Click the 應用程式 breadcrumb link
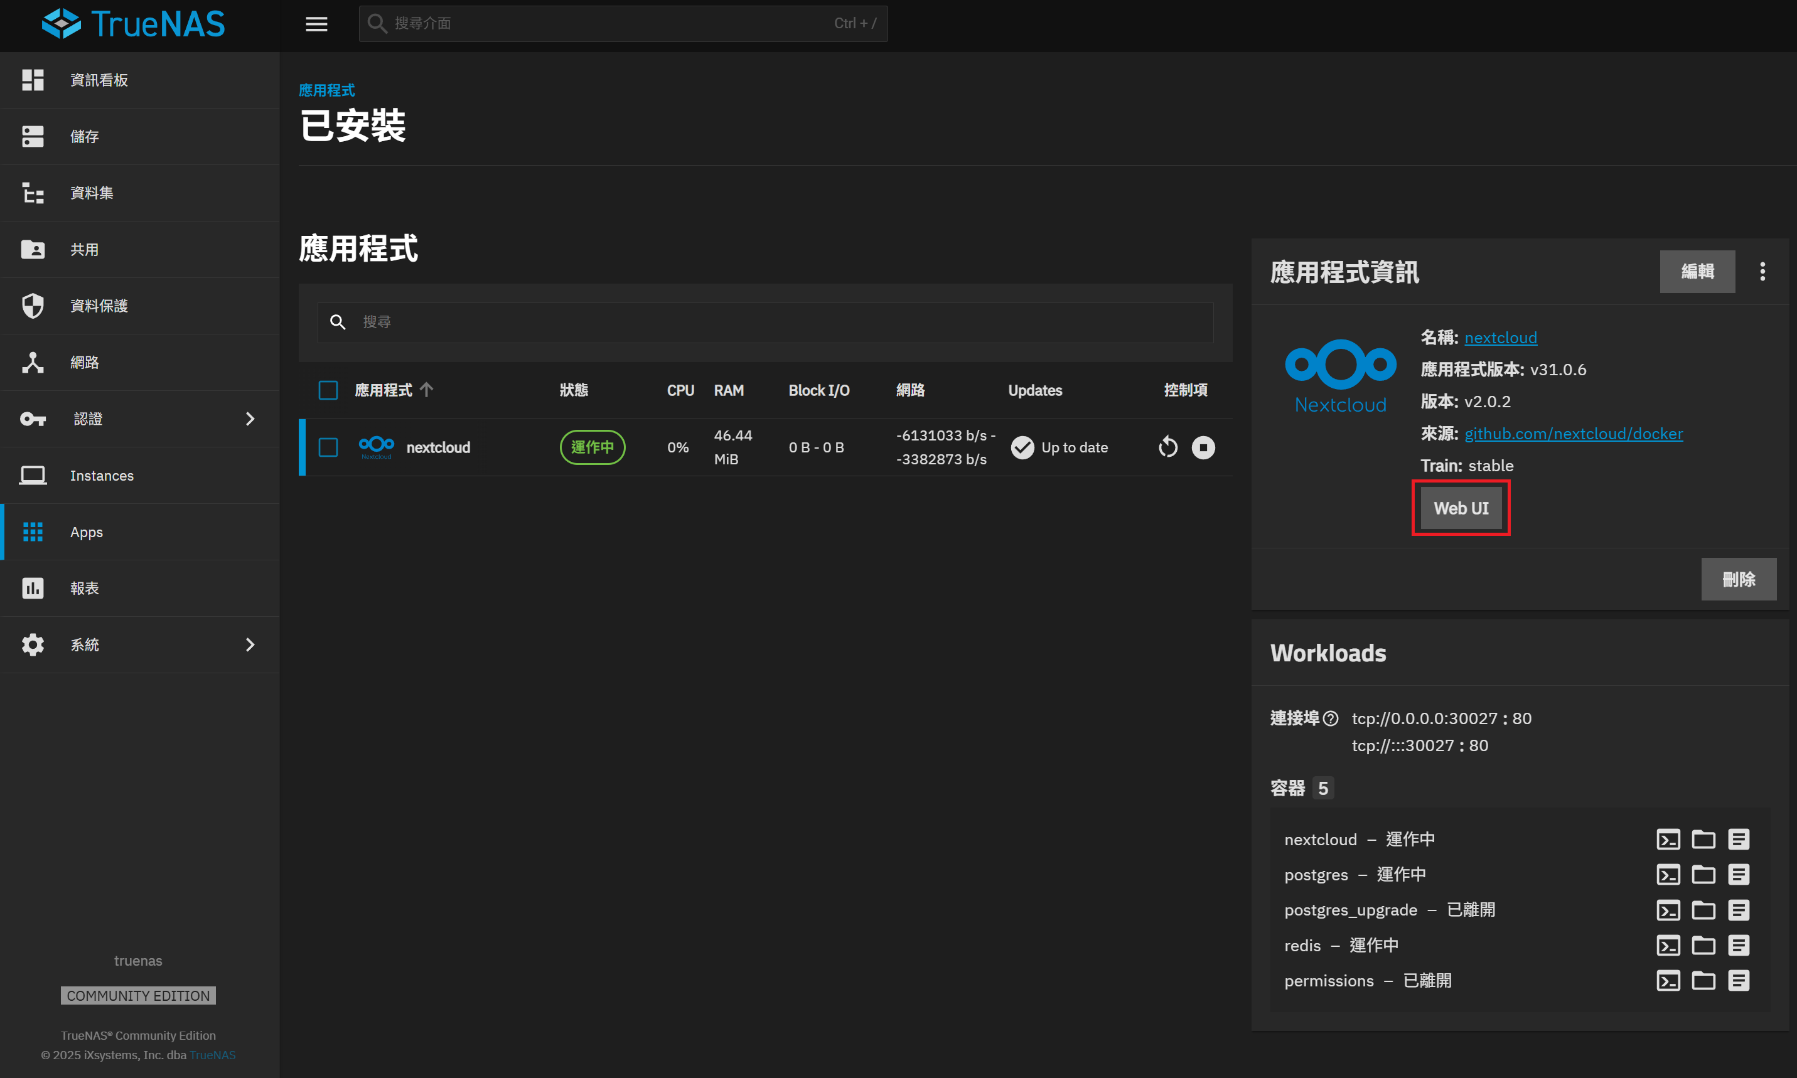The height and width of the screenshot is (1078, 1797). point(326,90)
